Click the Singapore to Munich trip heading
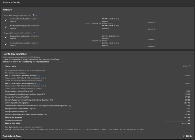The width and height of the screenshot is (195, 140). 18,33
